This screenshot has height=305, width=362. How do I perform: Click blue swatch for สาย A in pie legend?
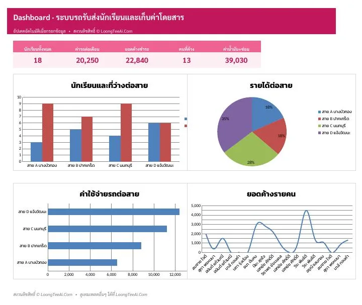click(320, 112)
